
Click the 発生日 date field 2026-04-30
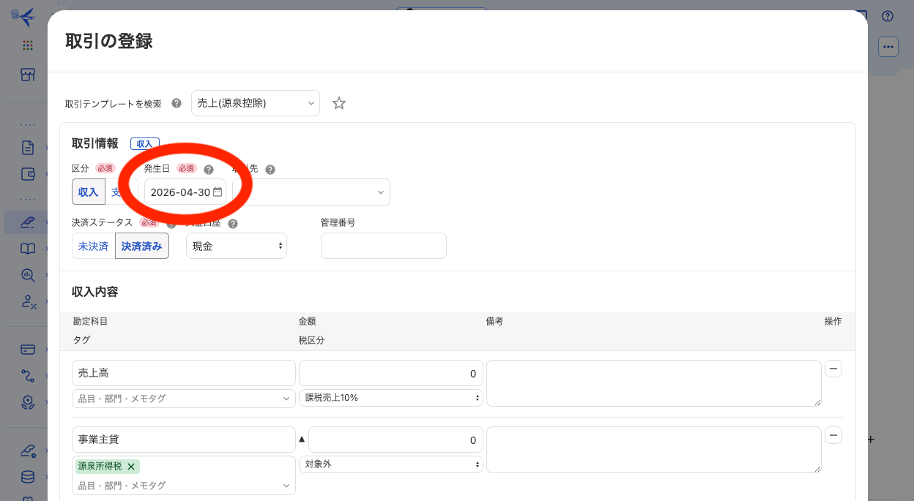pos(185,192)
